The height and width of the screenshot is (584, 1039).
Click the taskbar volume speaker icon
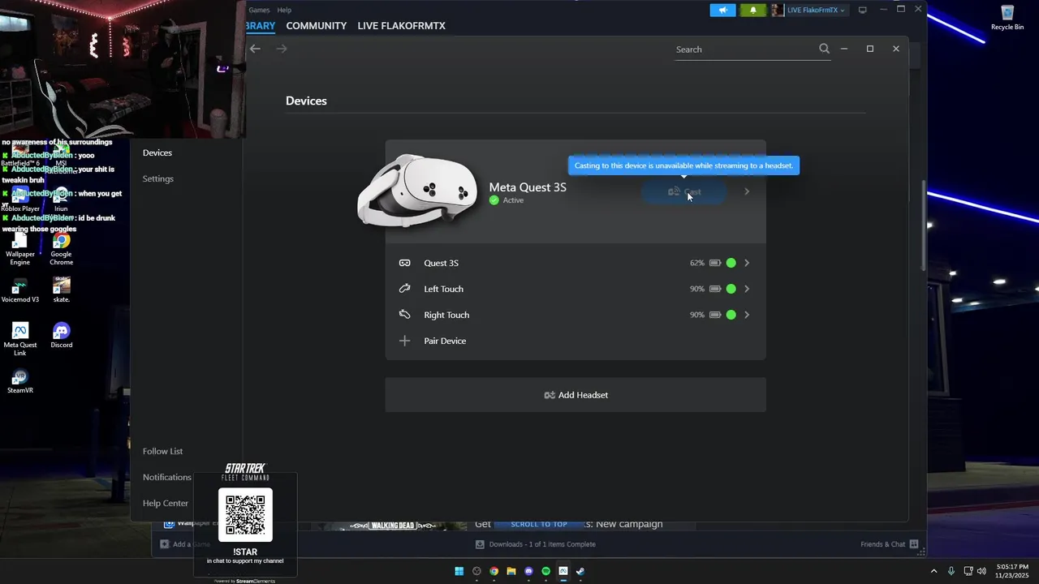pos(981,571)
